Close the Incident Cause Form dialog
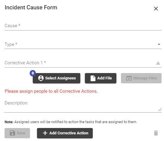Screen dimensions: 164x141 click(x=156, y=8)
